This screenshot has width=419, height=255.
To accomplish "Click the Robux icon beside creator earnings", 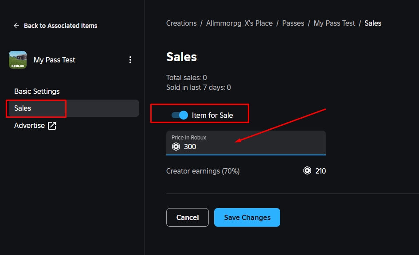I will [307, 171].
